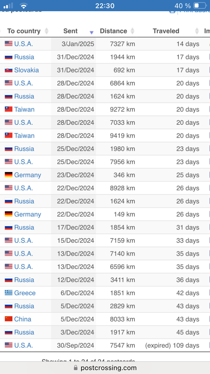Tap the battery icon in status bar
Viewport: 210px width, 374px height.
(x=200, y=6)
